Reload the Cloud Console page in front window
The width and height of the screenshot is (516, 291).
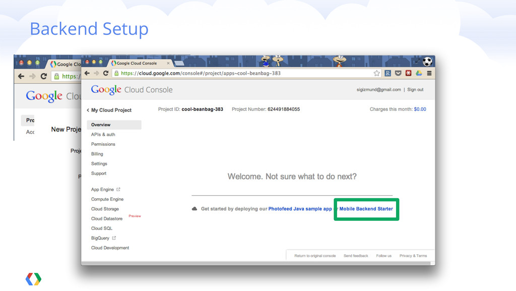[106, 73]
